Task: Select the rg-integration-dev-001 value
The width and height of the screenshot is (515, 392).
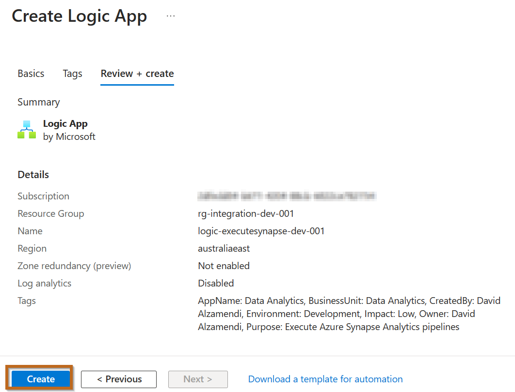Action: (246, 214)
